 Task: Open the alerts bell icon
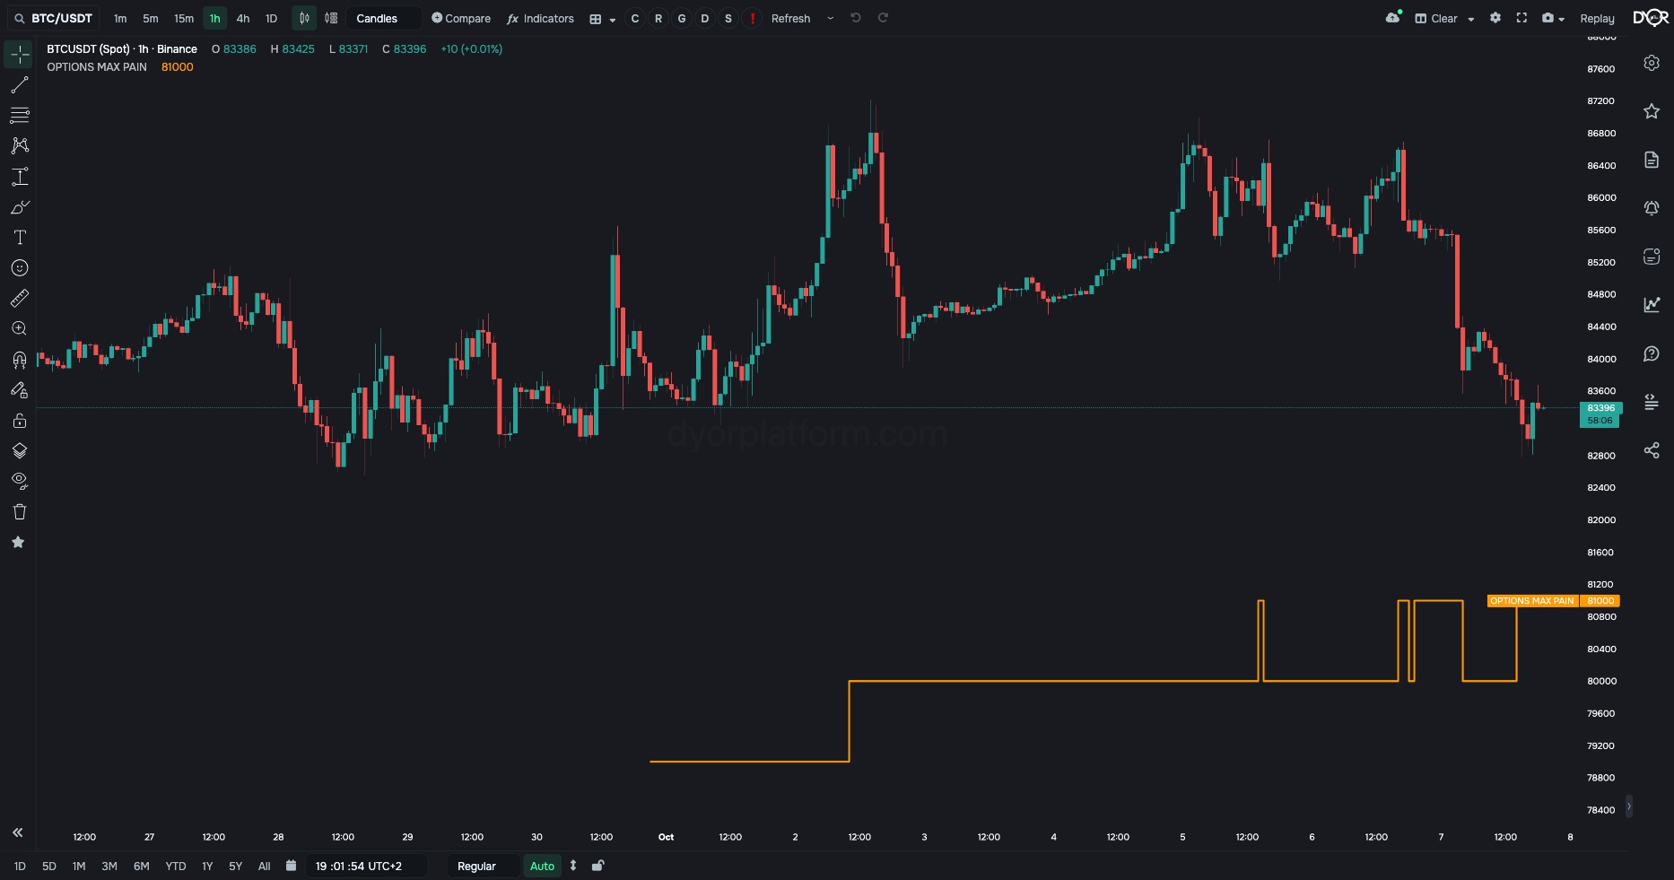pos(1652,208)
